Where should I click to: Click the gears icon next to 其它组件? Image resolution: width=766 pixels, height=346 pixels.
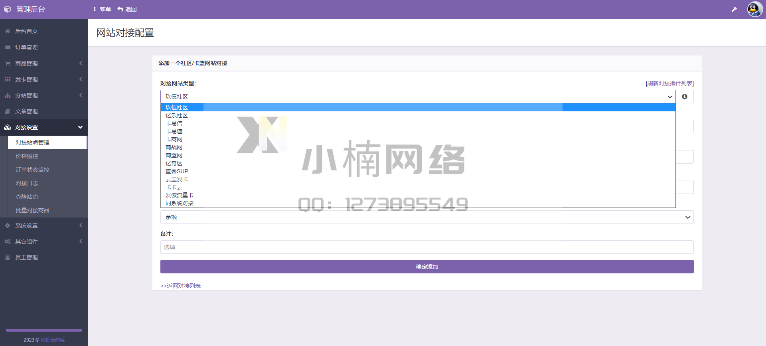point(8,241)
